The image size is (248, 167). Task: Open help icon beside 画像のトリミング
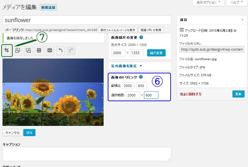coord(141,77)
